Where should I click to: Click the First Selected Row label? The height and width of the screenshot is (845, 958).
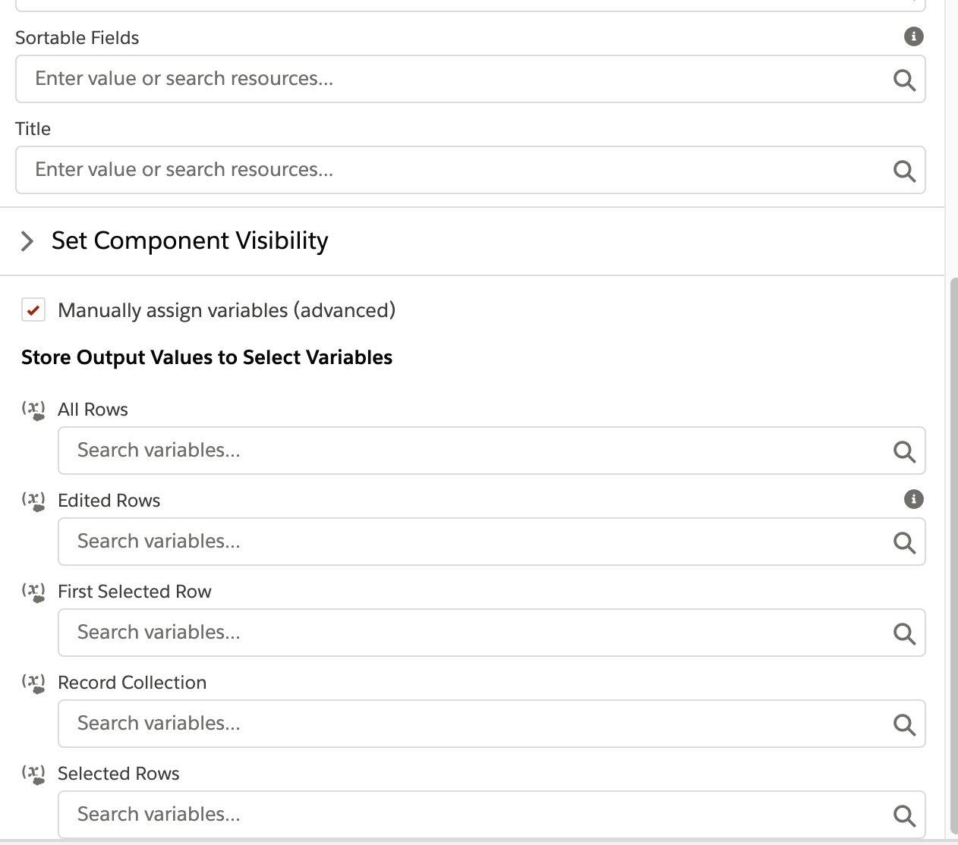point(134,591)
